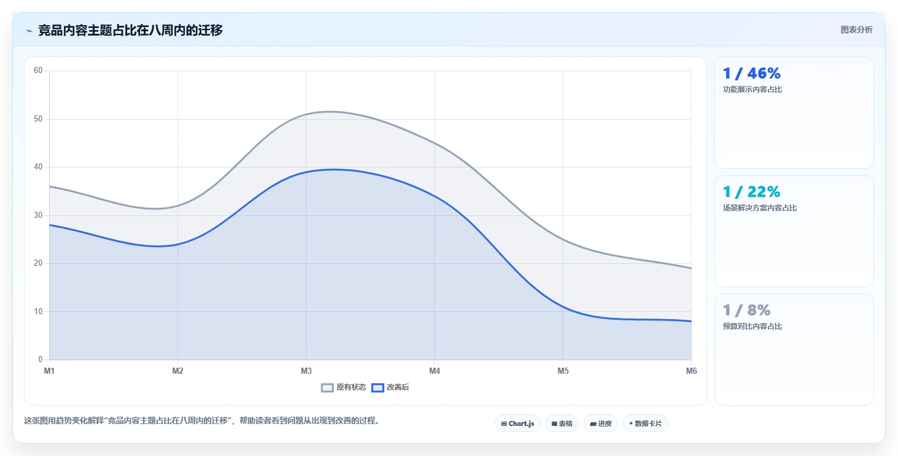Click the M6 x-axis label
898x456 pixels.
pyautogui.click(x=691, y=371)
